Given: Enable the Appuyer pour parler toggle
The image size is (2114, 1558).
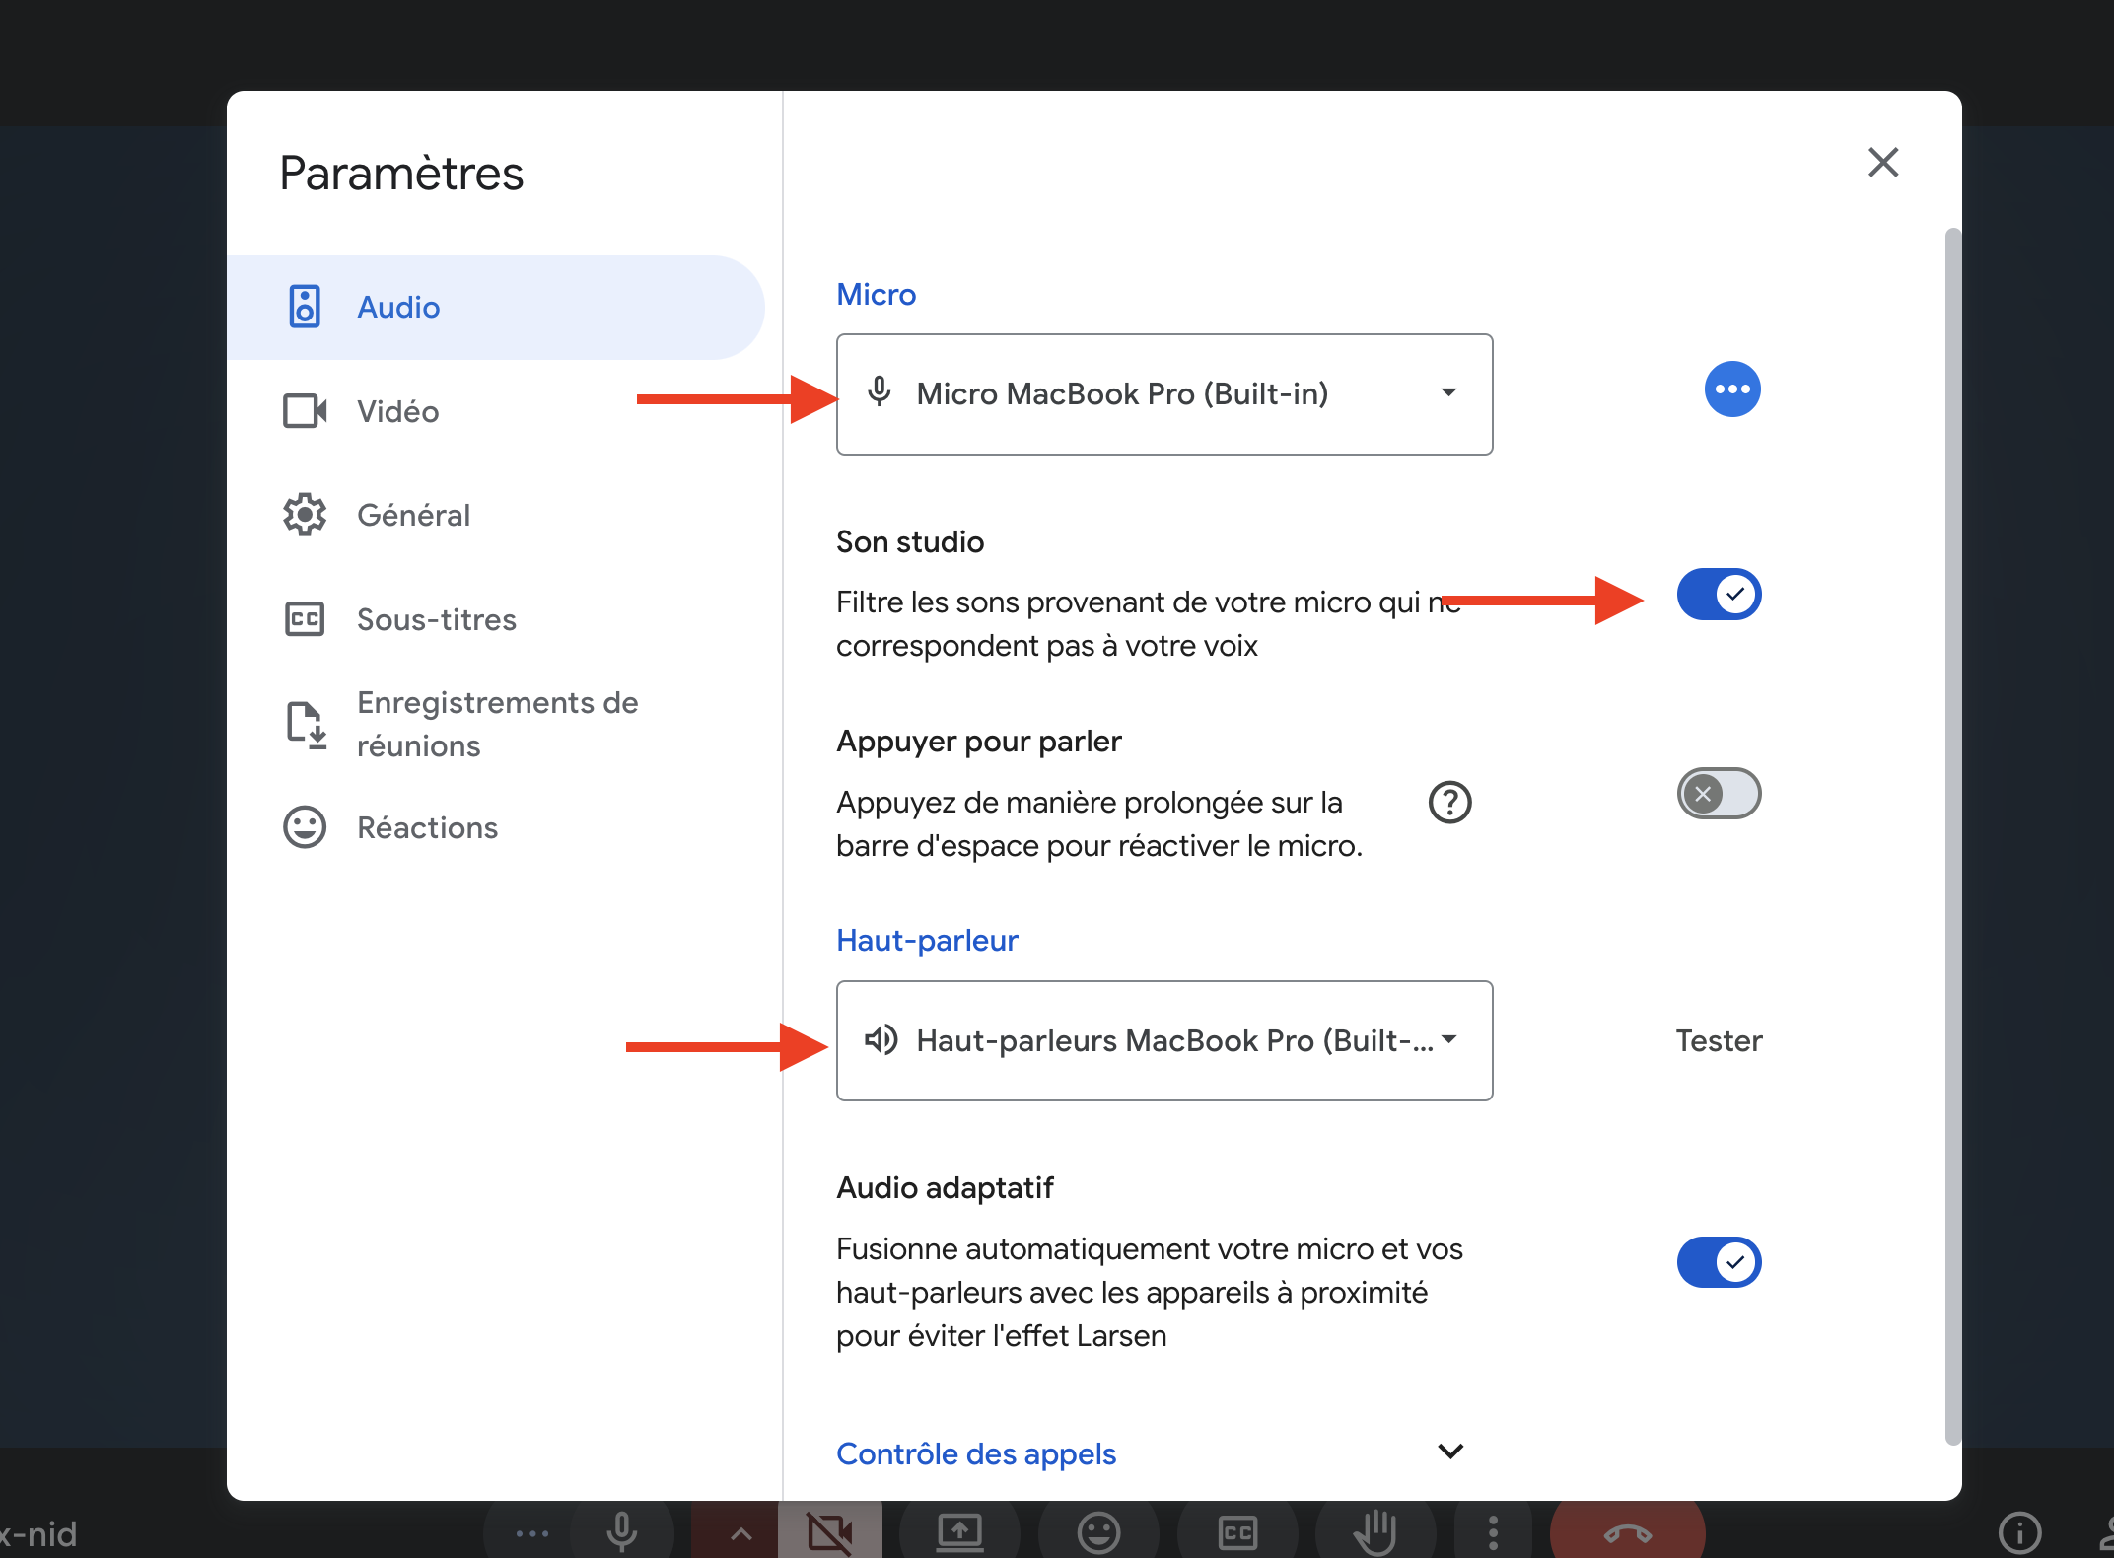Looking at the screenshot, I should tap(1719, 794).
